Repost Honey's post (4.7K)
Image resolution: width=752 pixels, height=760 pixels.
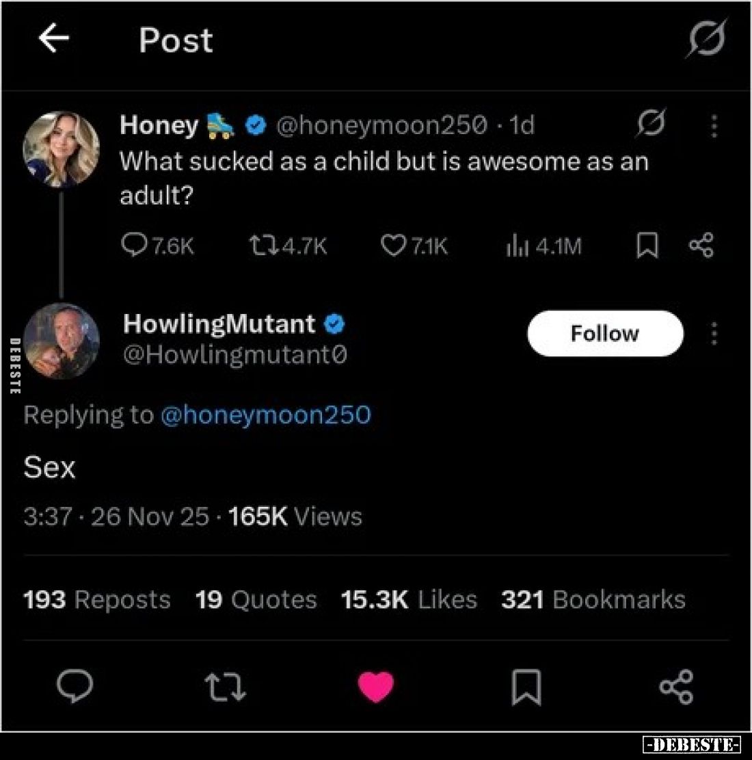[287, 246]
